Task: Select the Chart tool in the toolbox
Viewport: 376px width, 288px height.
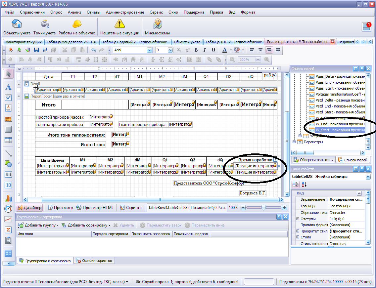Action: pyautogui.click(x=8, y=198)
